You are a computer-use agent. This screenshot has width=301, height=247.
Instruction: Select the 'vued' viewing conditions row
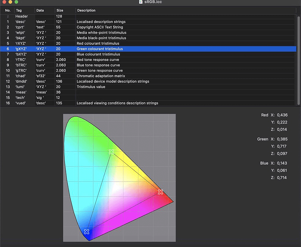click(x=148, y=103)
